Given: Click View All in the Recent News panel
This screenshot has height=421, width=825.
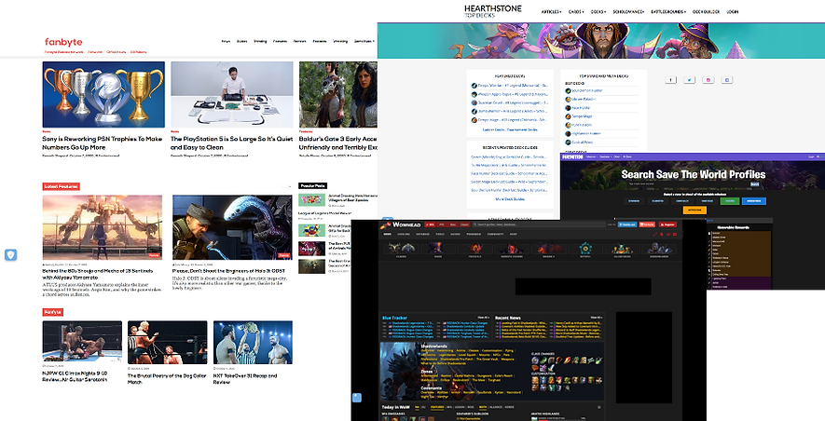Looking at the screenshot, I should pos(596,318).
